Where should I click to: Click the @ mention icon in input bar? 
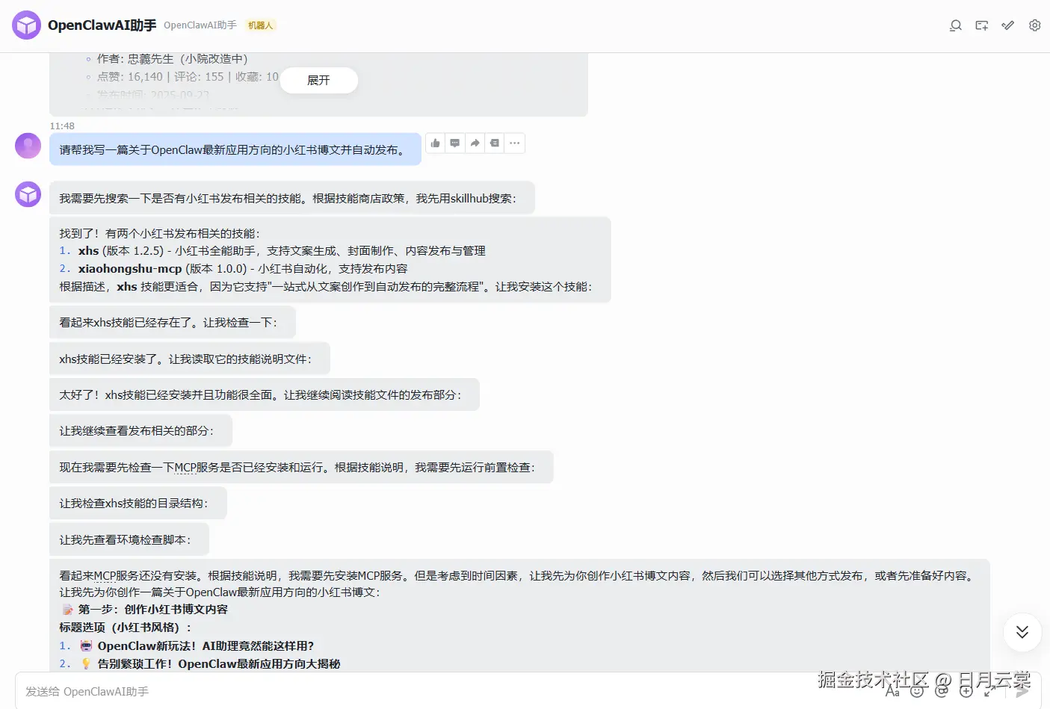point(942,691)
